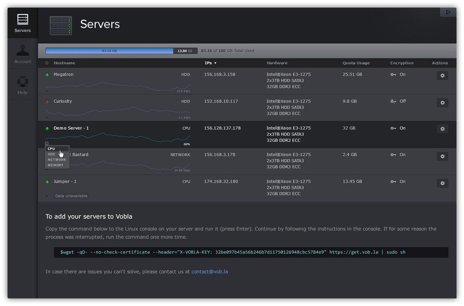Screen dimensions: 464x306
Task: Toggle encryption key for Jumper - 1
Action: click(x=393, y=181)
